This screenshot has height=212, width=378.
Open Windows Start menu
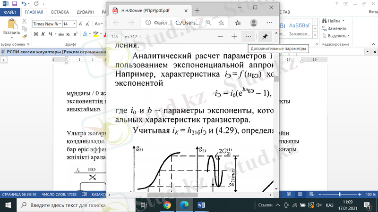8,205
